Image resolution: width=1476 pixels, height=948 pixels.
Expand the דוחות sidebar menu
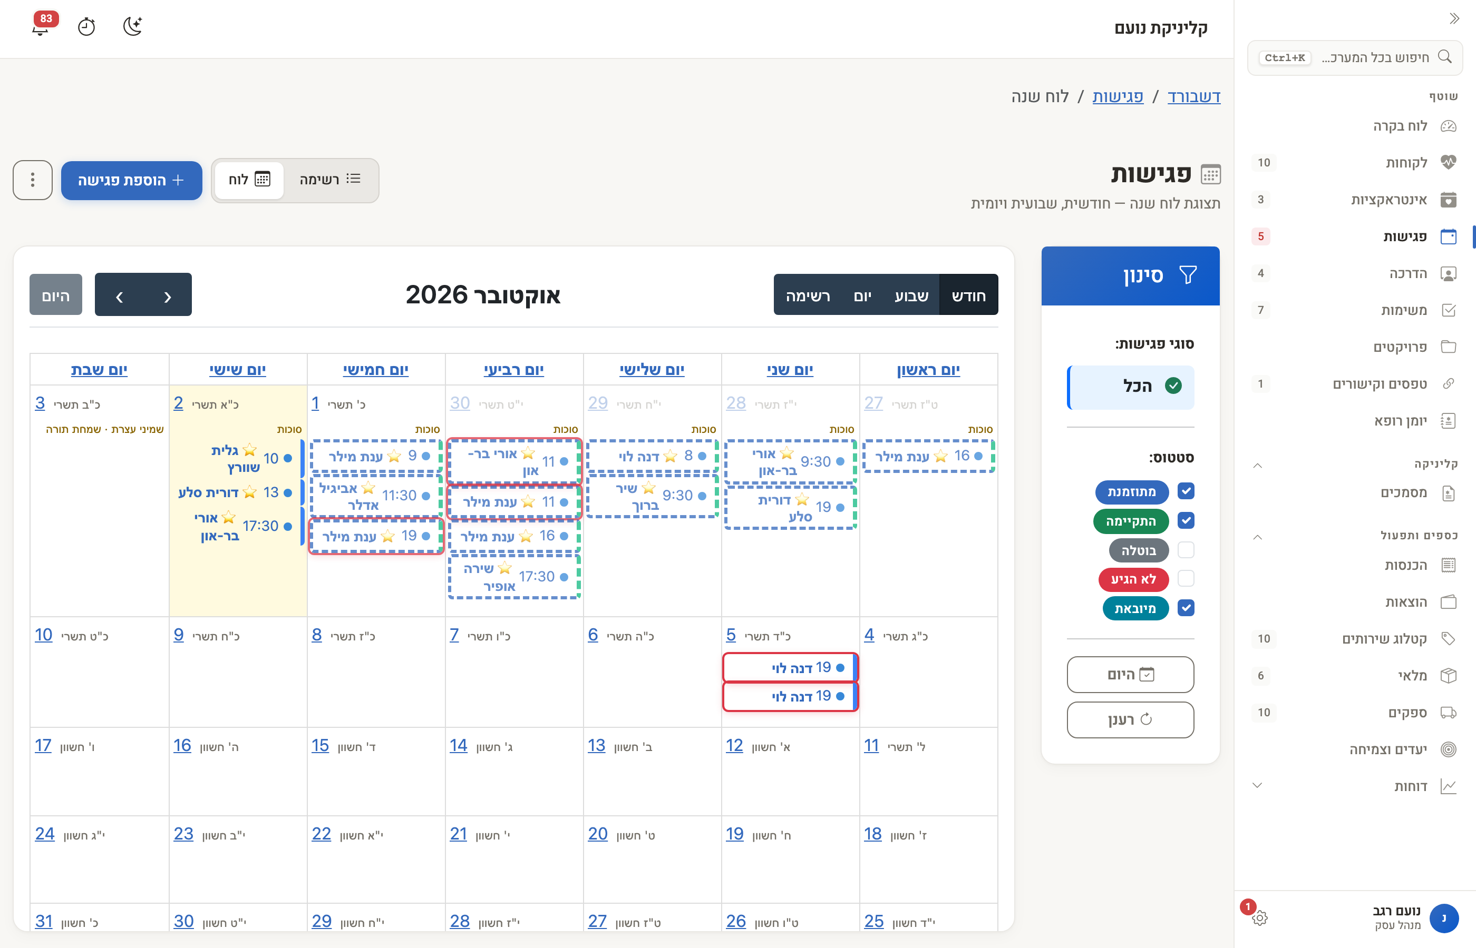click(1258, 785)
